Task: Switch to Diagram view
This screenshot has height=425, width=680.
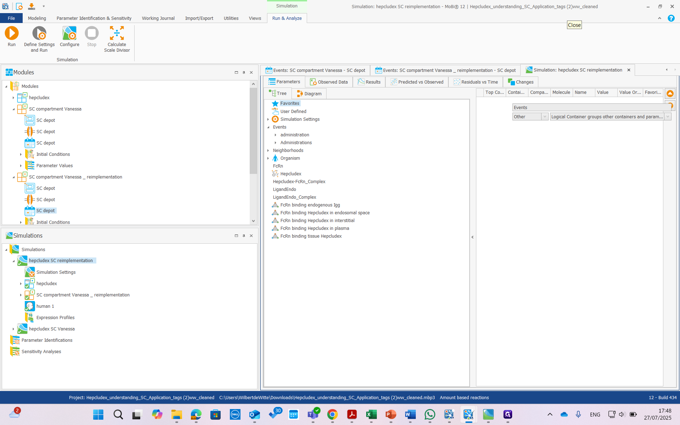Action: tap(309, 94)
